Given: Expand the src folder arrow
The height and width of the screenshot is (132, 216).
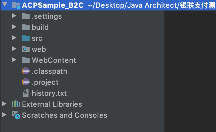Looking at the screenshot, I should 14,38.
